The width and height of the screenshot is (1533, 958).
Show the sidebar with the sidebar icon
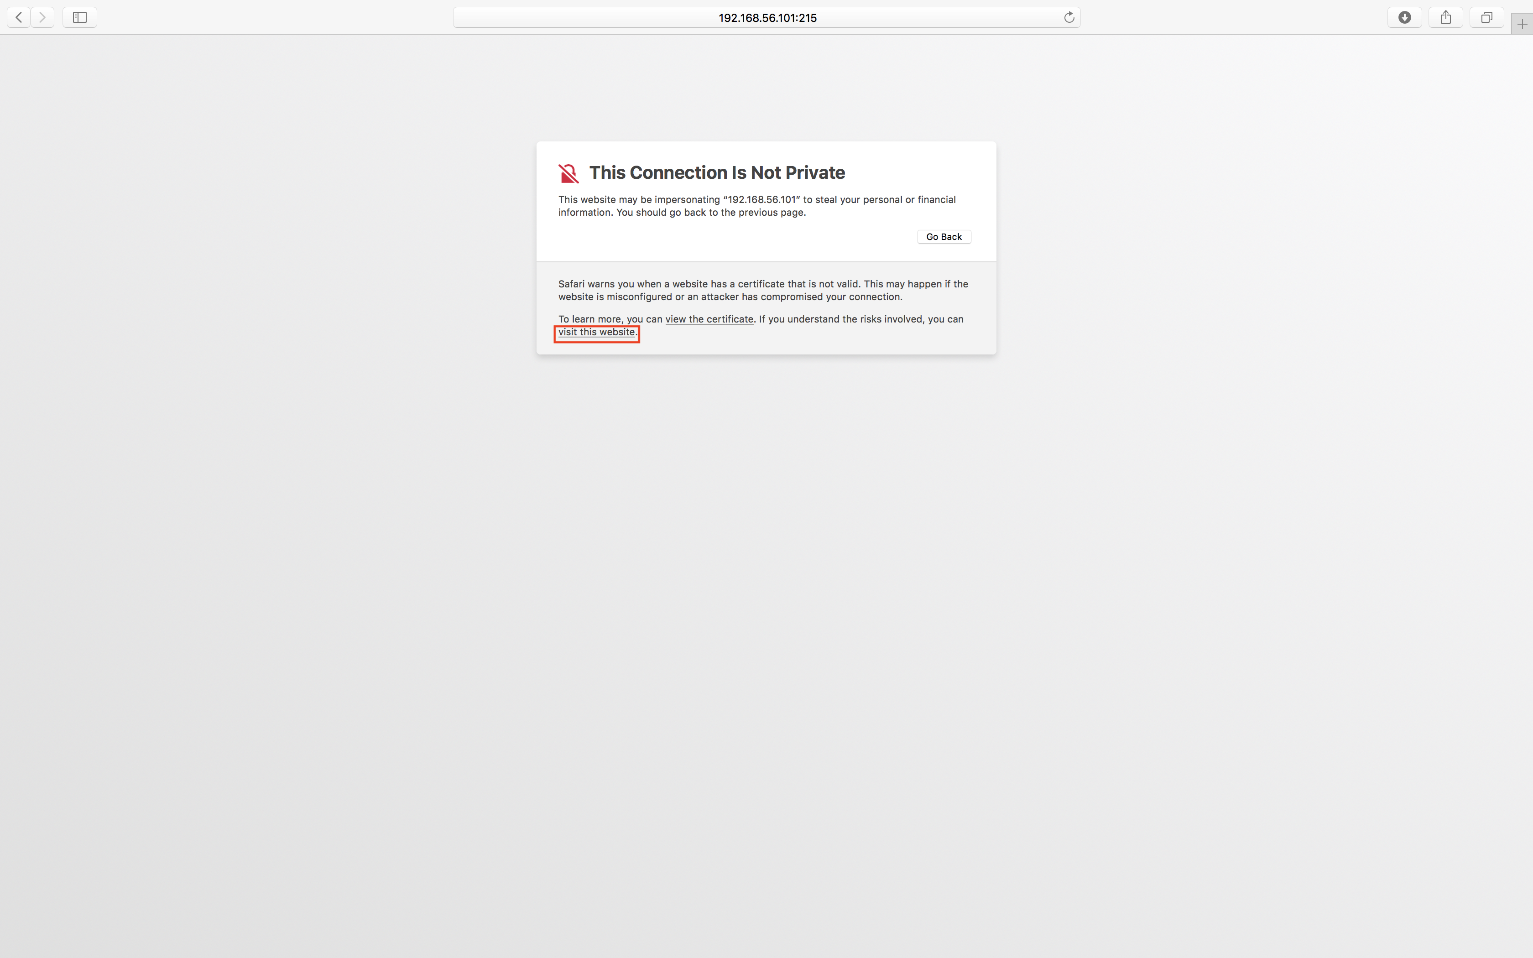coord(80,17)
